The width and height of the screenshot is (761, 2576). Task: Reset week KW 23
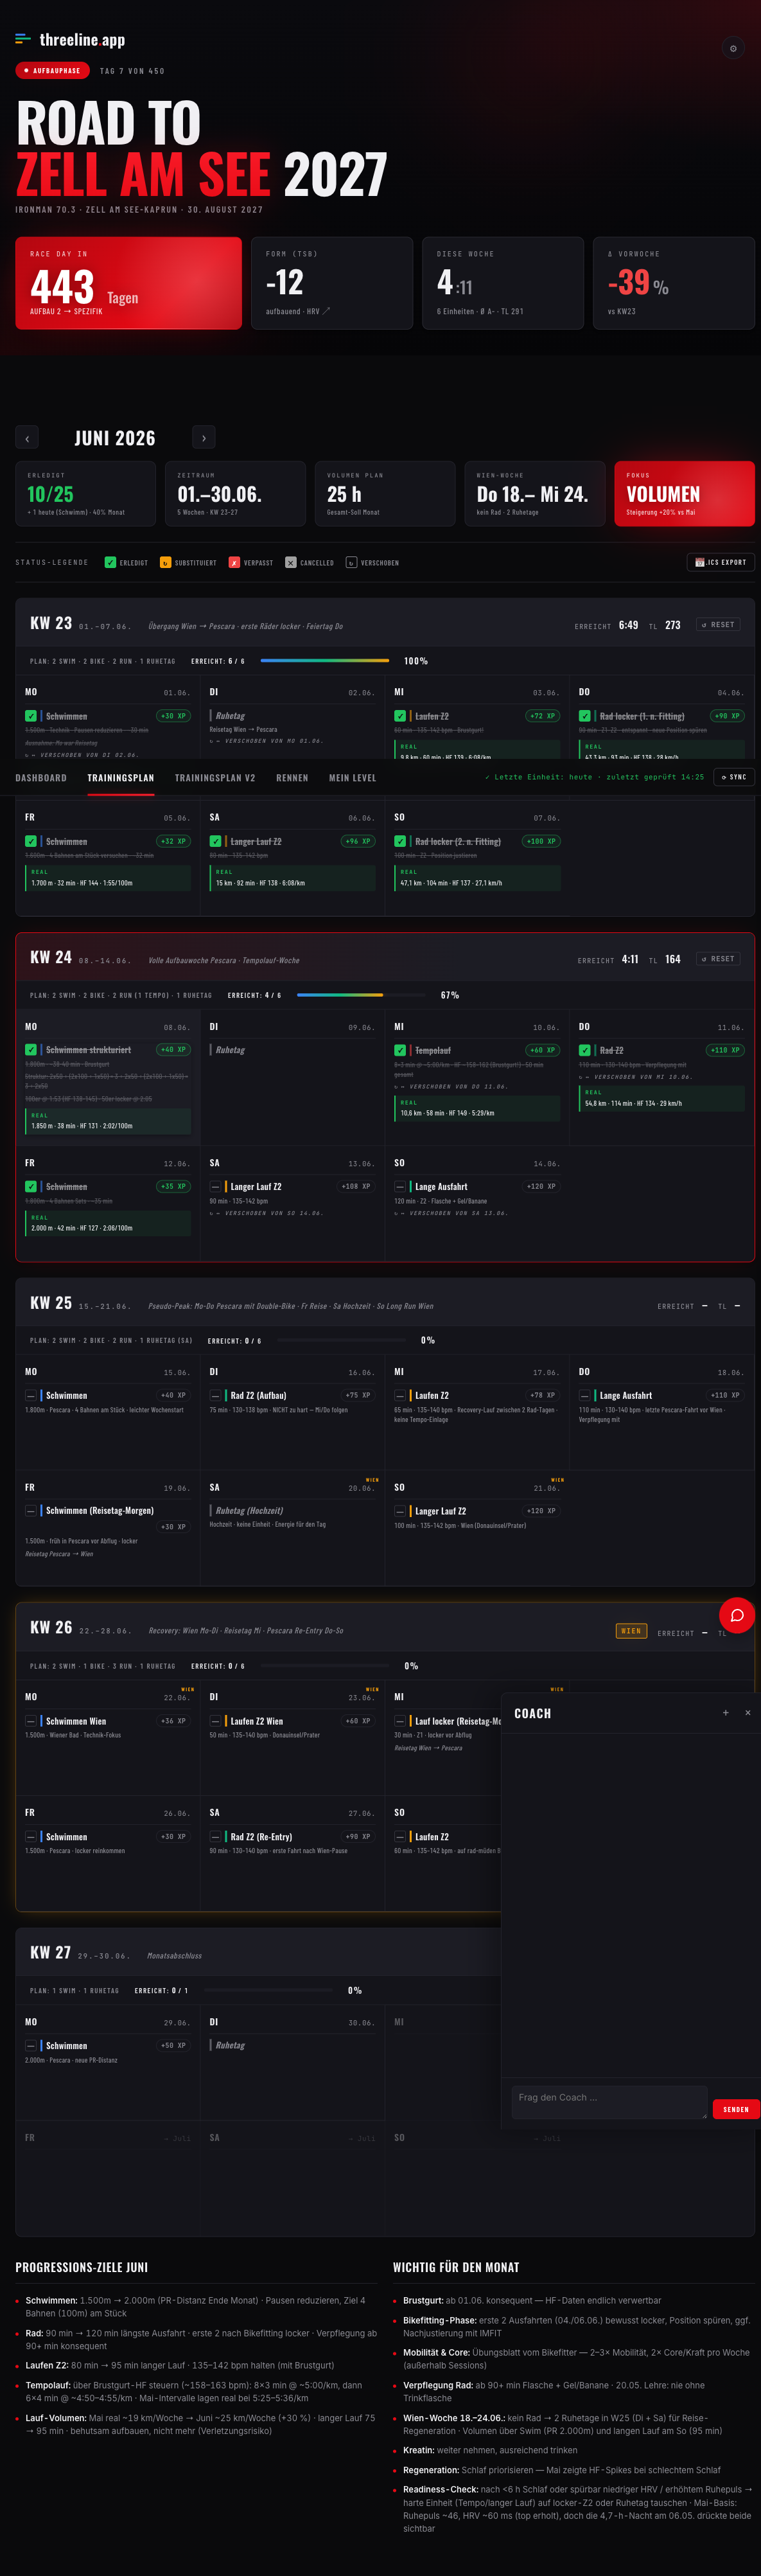click(x=718, y=625)
